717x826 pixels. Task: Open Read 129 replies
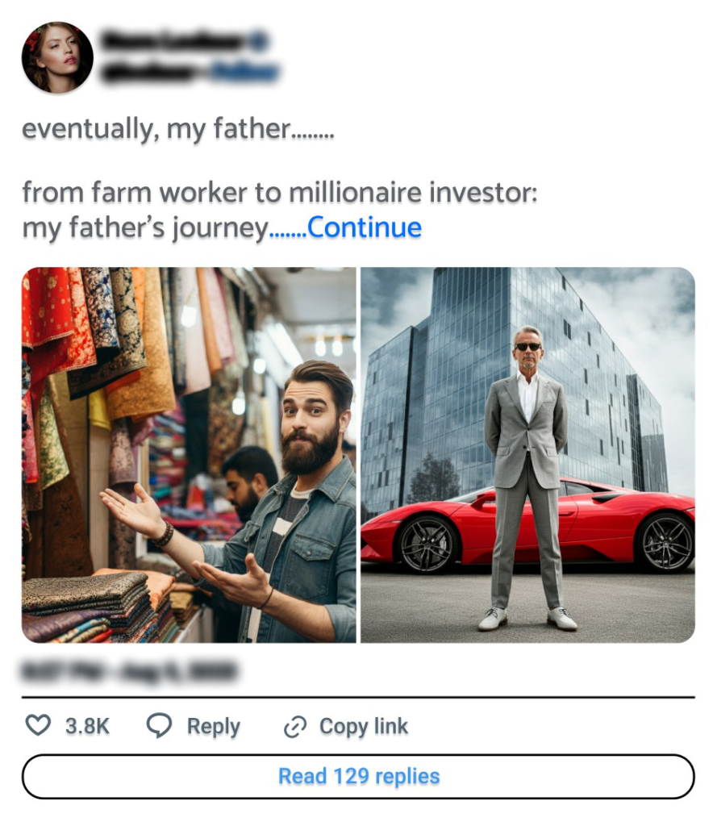(x=358, y=776)
